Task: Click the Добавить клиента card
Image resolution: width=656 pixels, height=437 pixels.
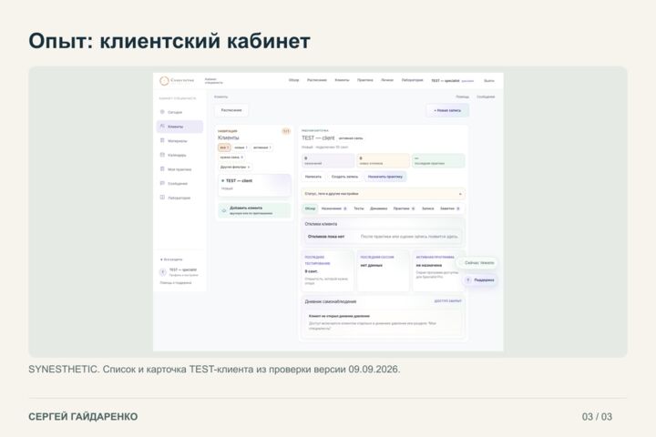Action: coord(254,210)
